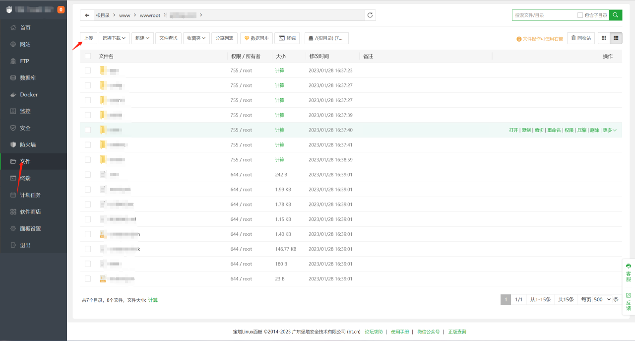The width and height of the screenshot is (635, 341).
Task: Open 数据库 in the sidebar
Action: click(27, 78)
